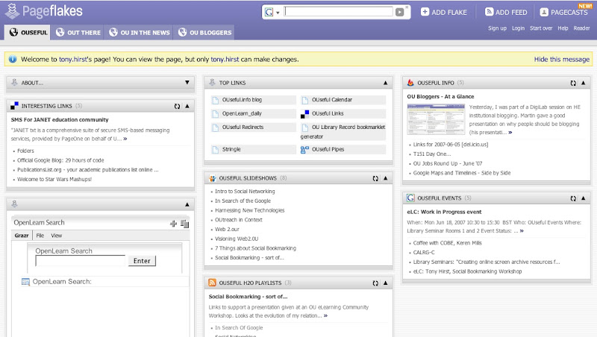
Task: Click the plus icon in OpenLearn Search
Action: pos(174,223)
